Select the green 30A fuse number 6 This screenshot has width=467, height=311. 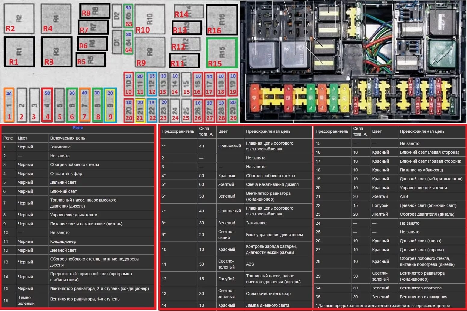click(x=72, y=105)
